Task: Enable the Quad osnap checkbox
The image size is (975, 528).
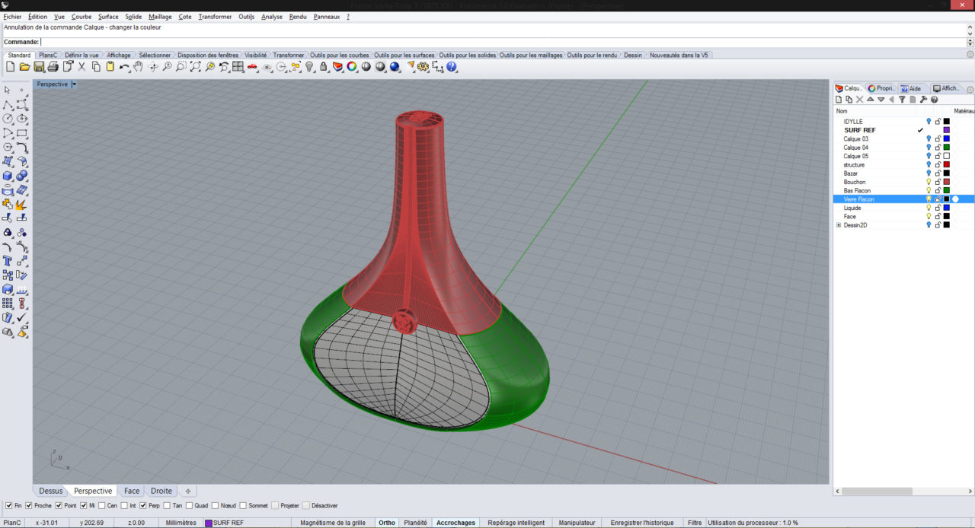Action: [189, 505]
